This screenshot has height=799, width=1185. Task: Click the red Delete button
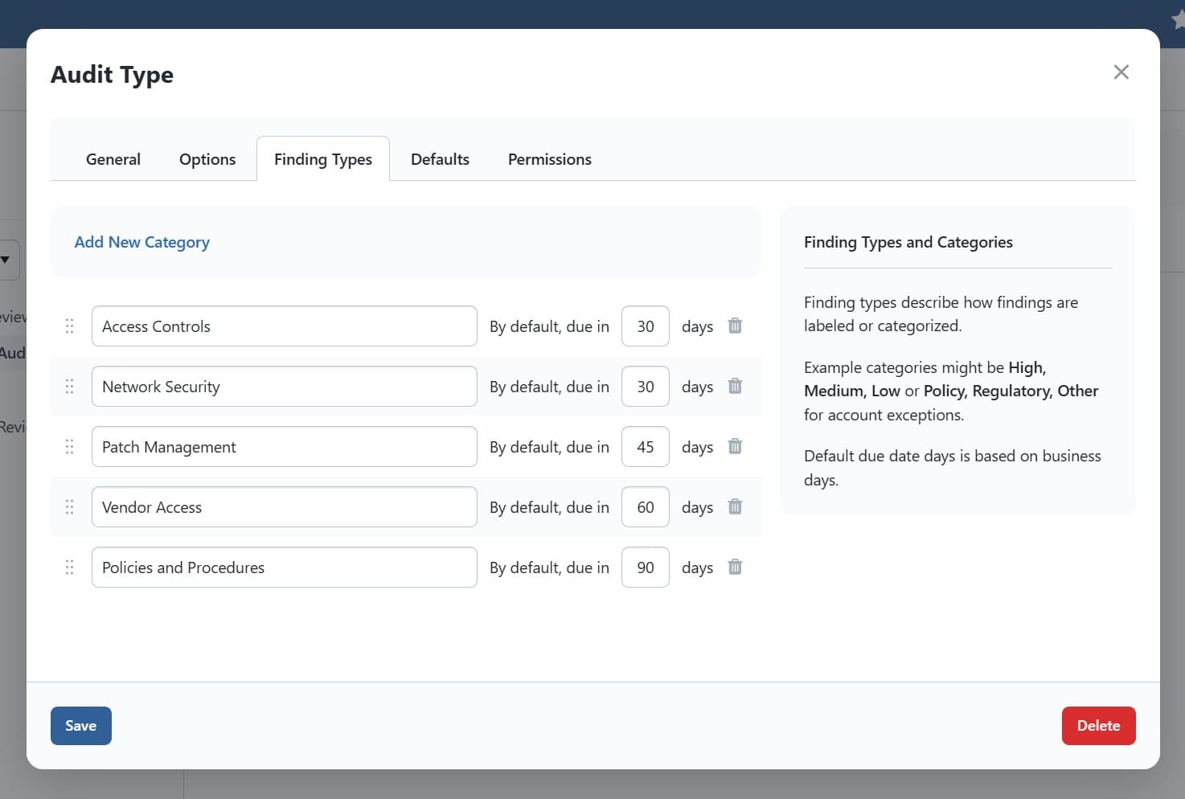pos(1098,726)
